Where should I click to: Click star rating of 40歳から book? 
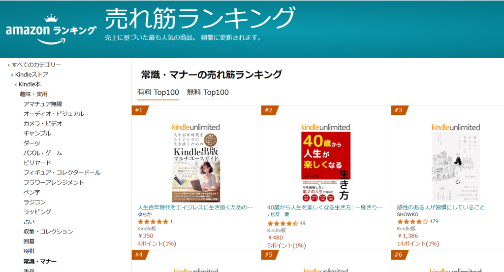(x=283, y=223)
